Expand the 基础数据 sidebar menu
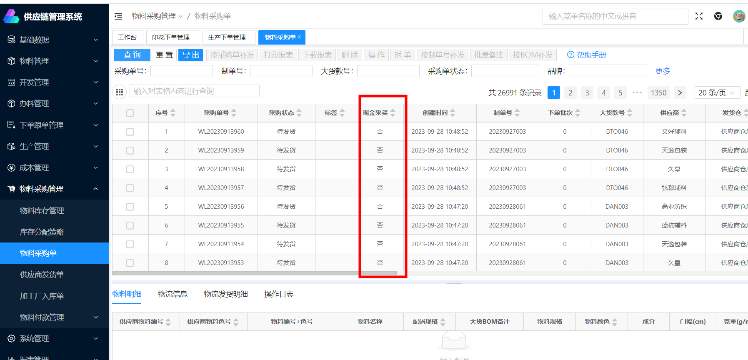Screen dimensions: 748x360 coord(54,40)
